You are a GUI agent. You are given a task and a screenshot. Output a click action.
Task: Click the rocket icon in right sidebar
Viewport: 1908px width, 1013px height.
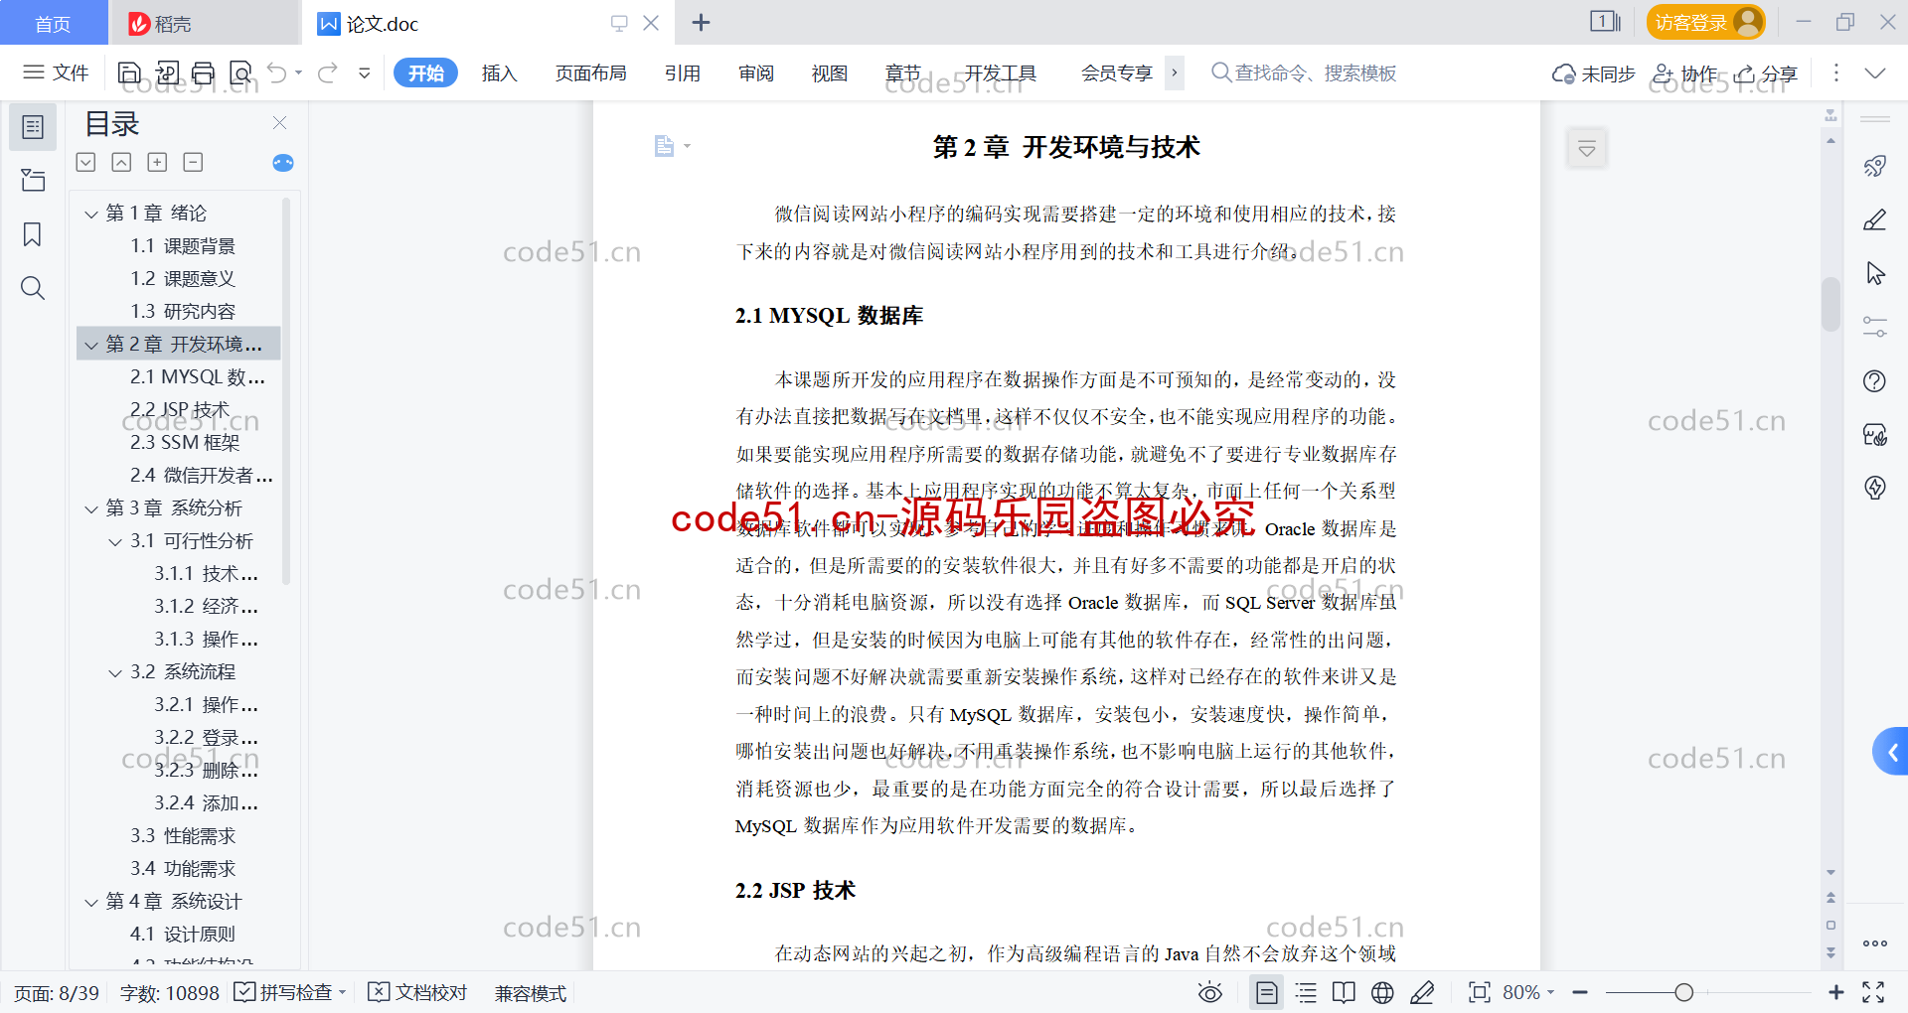click(1875, 166)
